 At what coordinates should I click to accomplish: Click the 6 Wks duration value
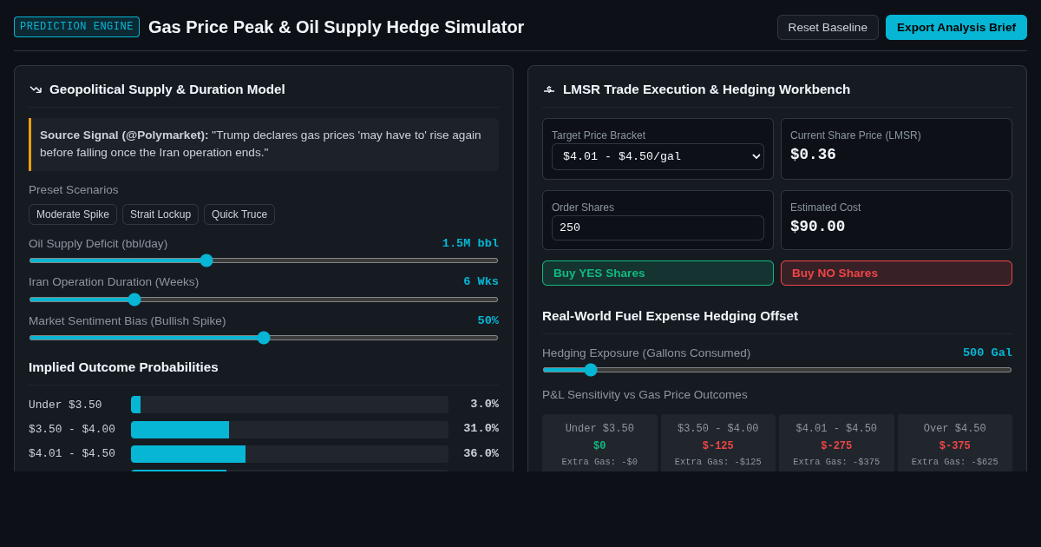point(481,281)
